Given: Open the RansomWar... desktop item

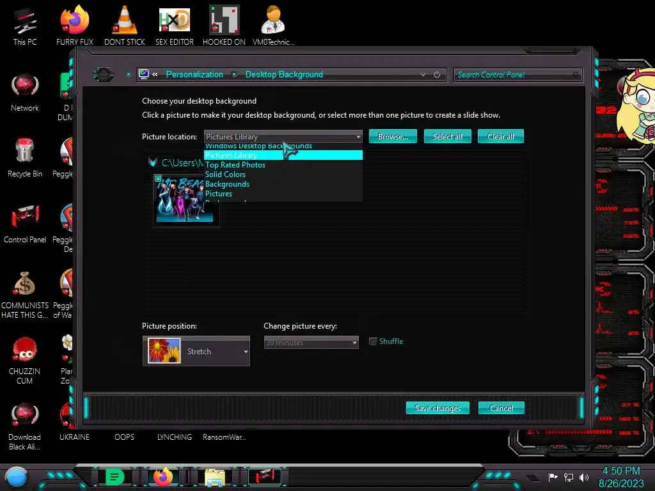Looking at the screenshot, I should pos(225,437).
